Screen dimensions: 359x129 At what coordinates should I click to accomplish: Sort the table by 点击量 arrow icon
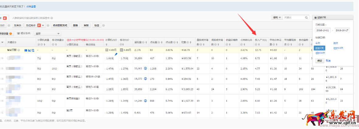[x=161, y=42]
